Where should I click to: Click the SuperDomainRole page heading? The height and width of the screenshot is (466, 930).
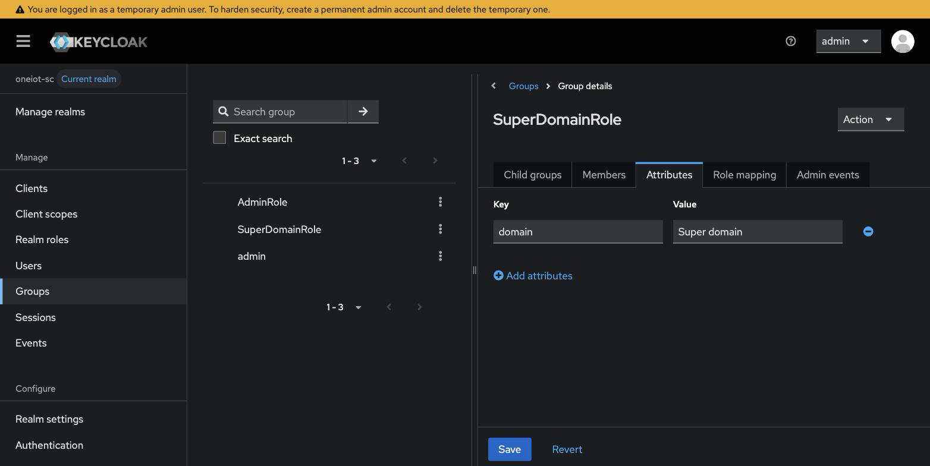point(557,119)
